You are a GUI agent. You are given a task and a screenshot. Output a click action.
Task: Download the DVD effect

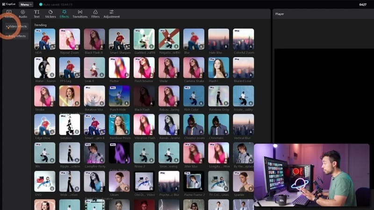[52, 189]
